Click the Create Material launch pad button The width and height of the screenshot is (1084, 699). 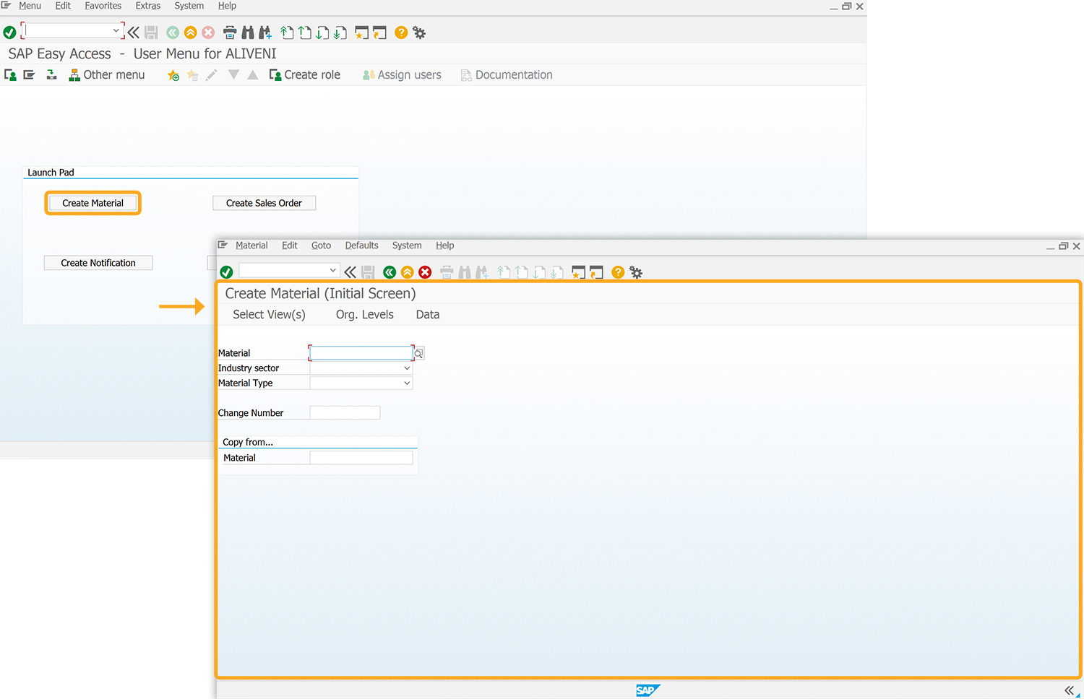tap(93, 203)
